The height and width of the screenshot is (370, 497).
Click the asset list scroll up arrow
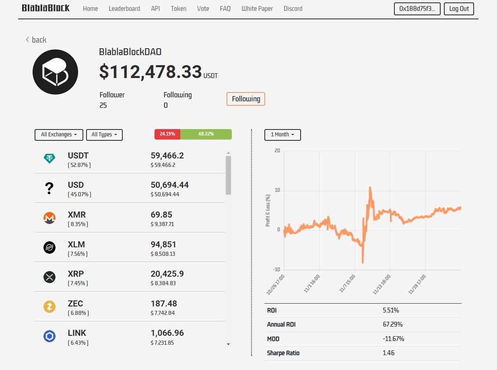(229, 153)
